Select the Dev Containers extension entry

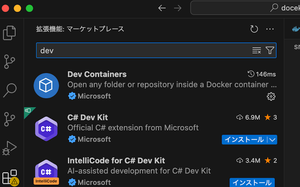tap(150, 85)
